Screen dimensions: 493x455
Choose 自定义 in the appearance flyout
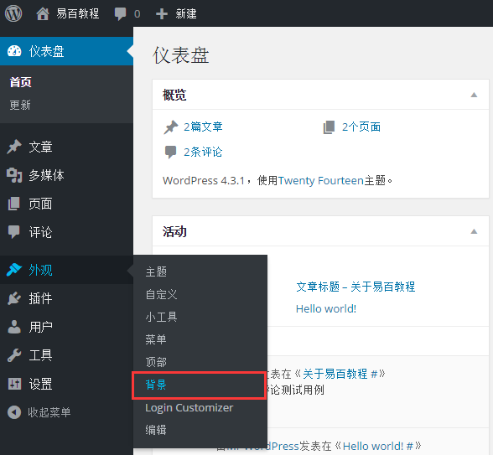point(162,294)
